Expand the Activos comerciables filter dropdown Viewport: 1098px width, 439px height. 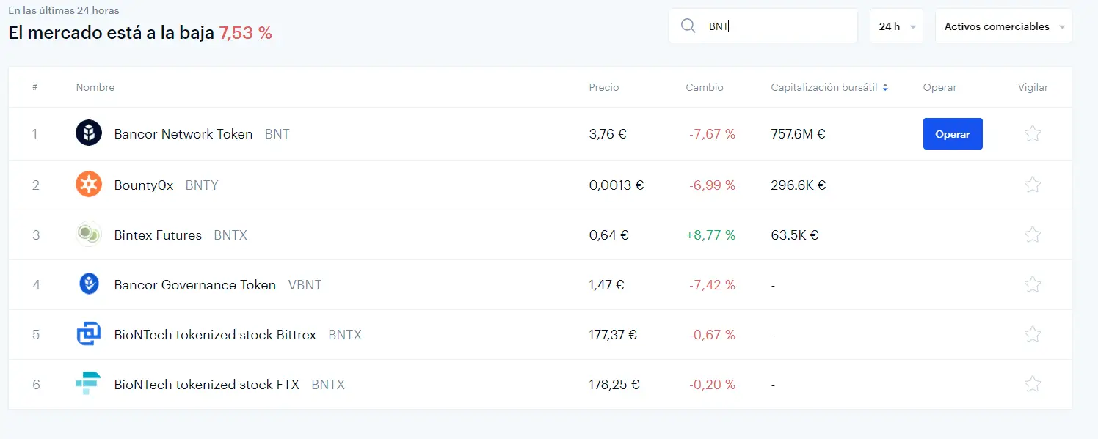click(x=1003, y=26)
